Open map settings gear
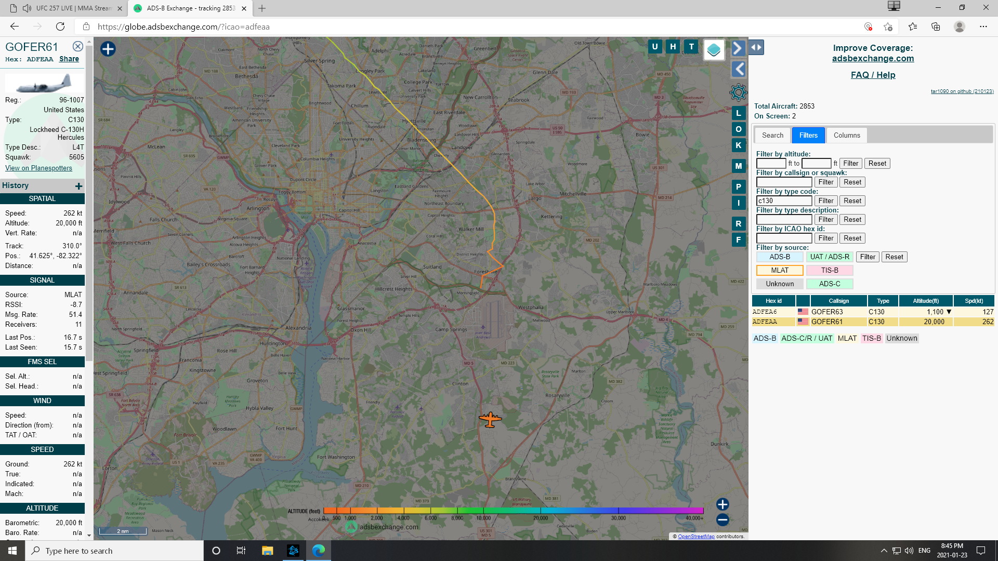The height and width of the screenshot is (561, 998). (x=738, y=92)
